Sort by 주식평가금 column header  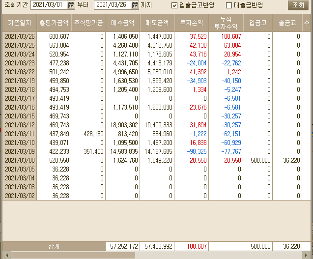88,23
